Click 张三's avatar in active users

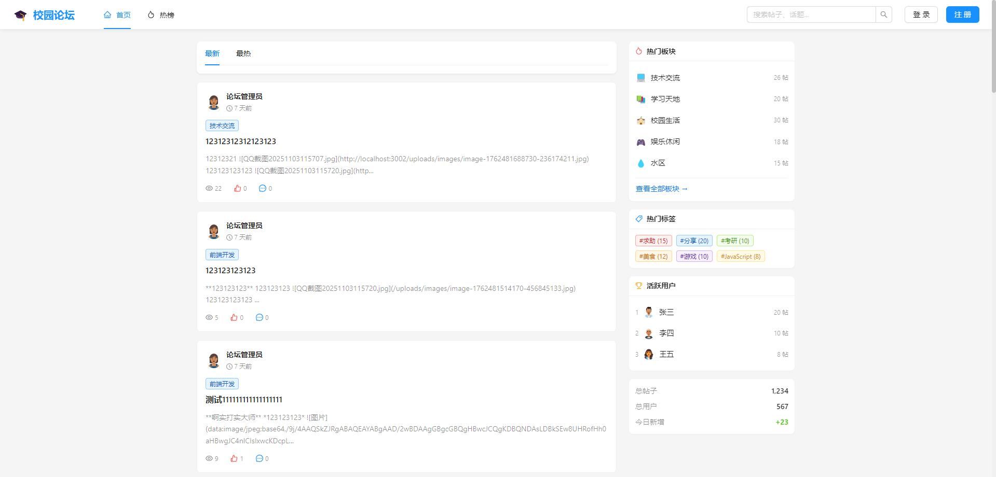649,312
